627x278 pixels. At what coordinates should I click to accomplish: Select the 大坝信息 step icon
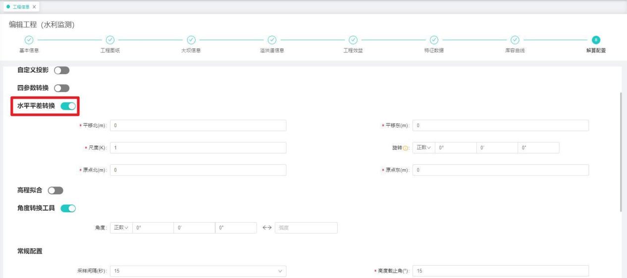click(191, 40)
